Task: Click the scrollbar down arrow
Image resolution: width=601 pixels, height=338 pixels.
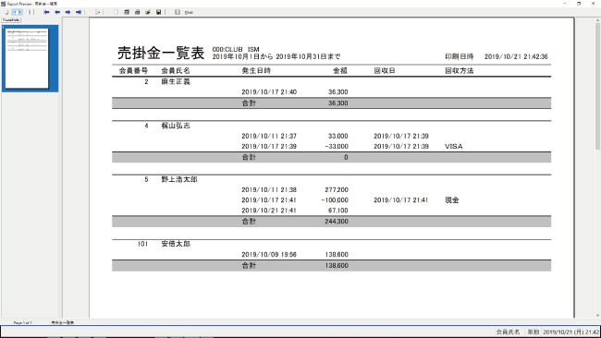Action: click(x=597, y=316)
